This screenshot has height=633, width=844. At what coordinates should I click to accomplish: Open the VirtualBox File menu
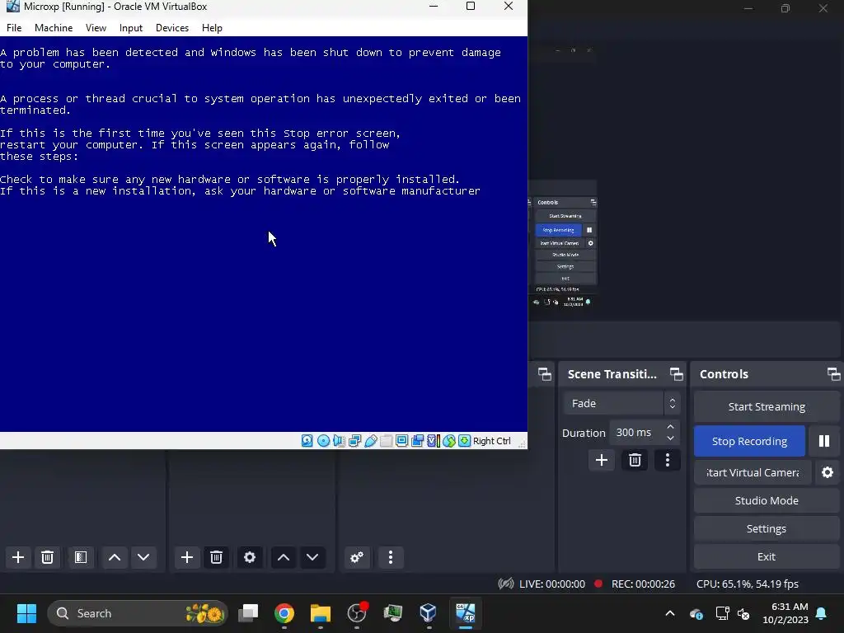click(14, 28)
